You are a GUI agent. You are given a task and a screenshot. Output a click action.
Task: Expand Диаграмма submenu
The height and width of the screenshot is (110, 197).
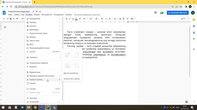click(x=43, y=30)
